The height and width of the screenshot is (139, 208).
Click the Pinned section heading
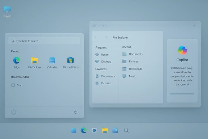click(x=15, y=51)
